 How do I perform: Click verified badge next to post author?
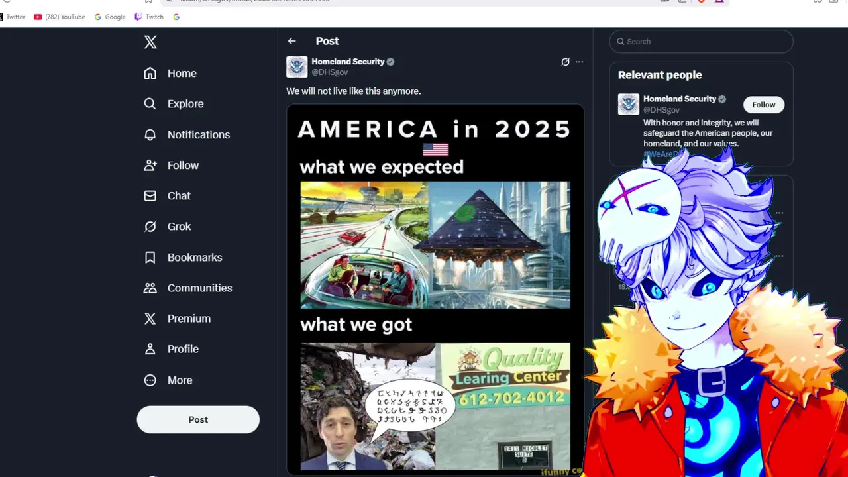tap(390, 62)
